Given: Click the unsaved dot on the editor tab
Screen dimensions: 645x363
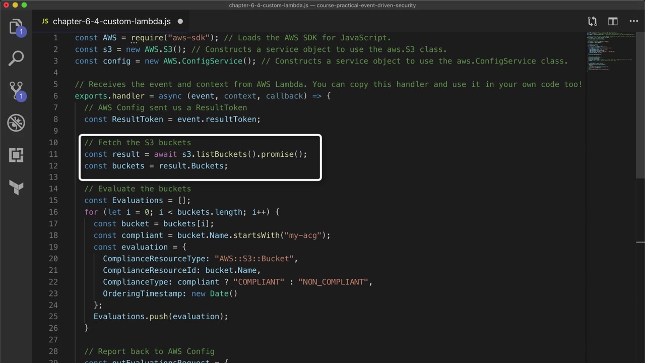Looking at the screenshot, I should point(180,22).
